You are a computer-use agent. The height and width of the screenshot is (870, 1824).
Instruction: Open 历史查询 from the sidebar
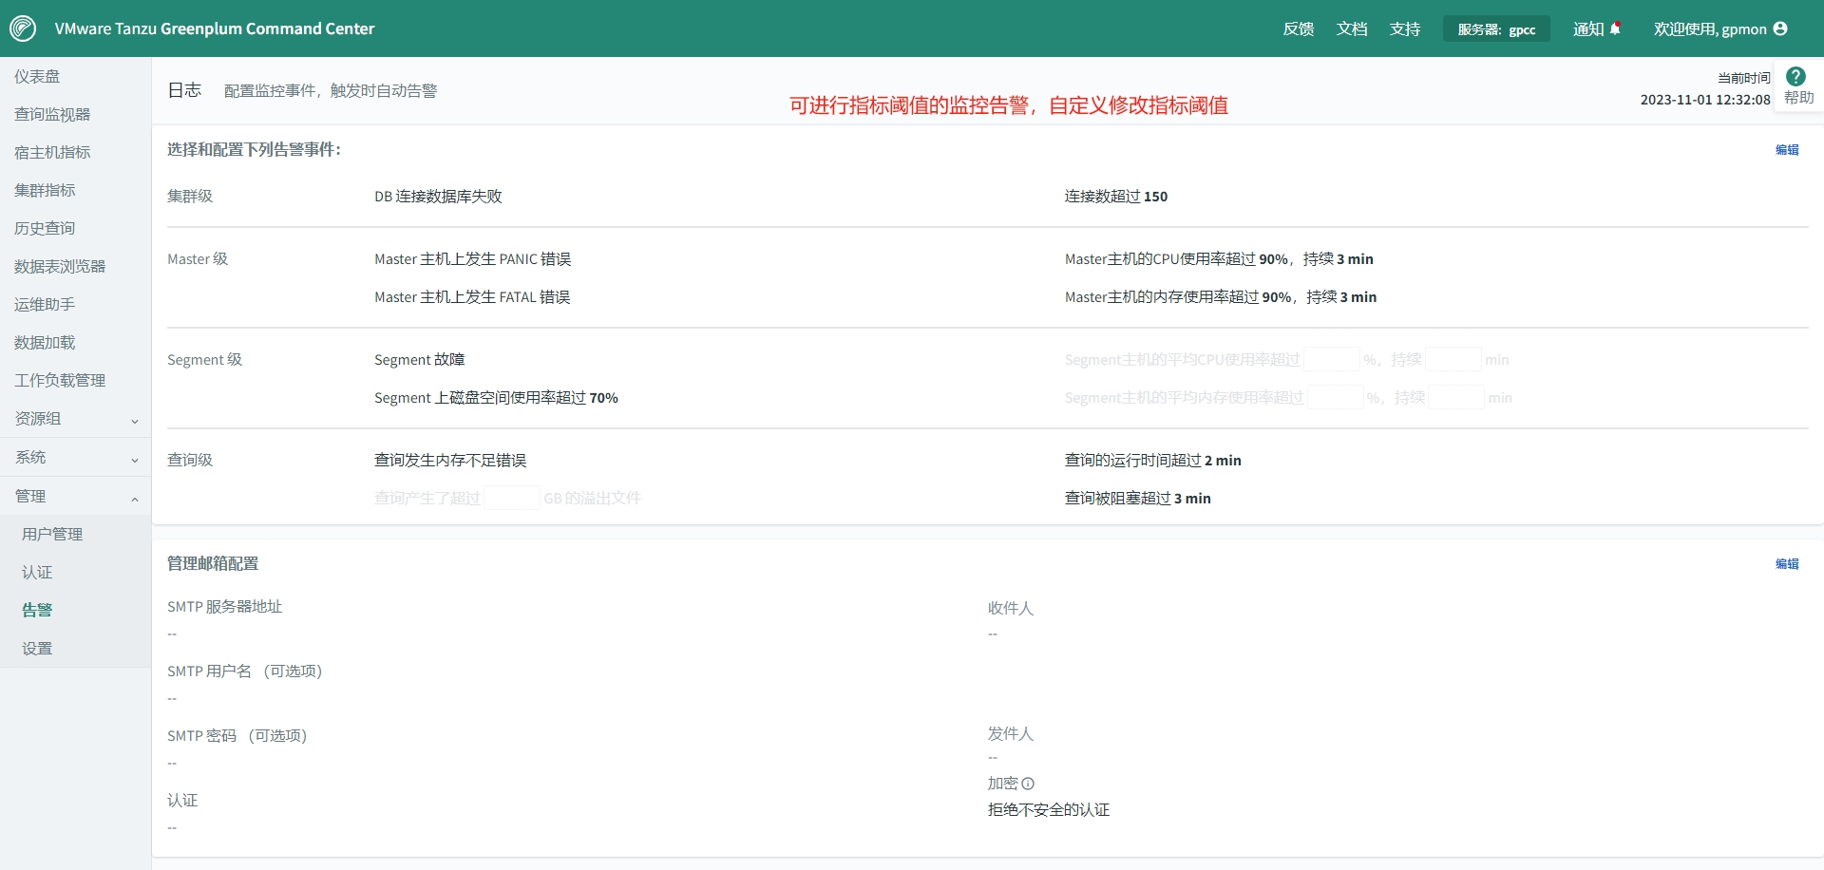pyautogui.click(x=46, y=227)
